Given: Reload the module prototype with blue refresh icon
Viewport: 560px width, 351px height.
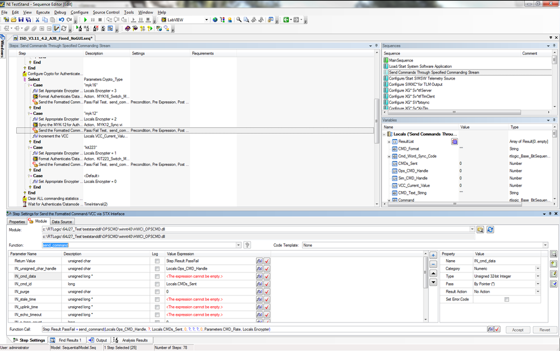Looking at the screenshot, I should click(x=490, y=229).
